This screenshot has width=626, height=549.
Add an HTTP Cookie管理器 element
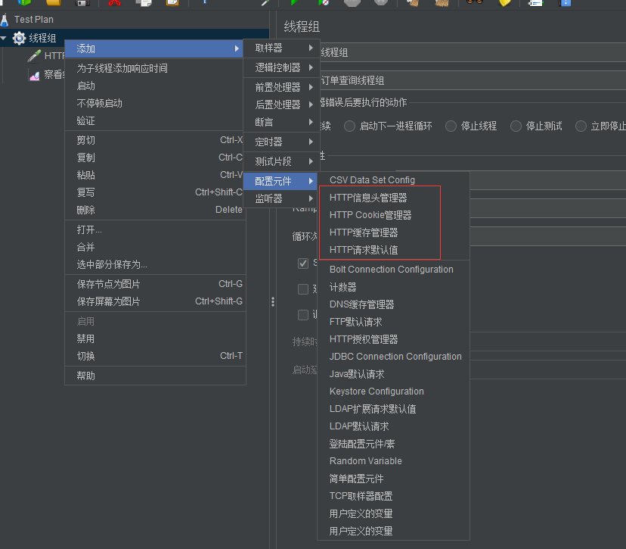coord(393,215)
